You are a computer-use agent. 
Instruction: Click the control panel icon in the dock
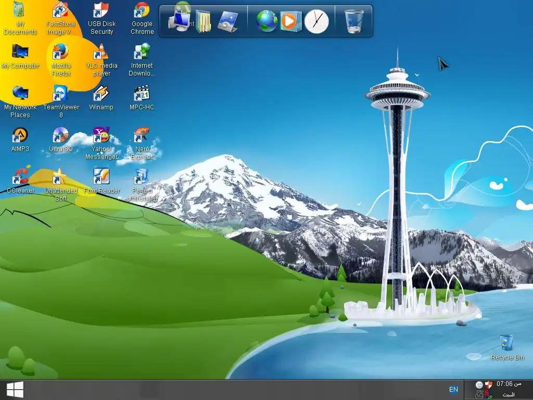227,21
